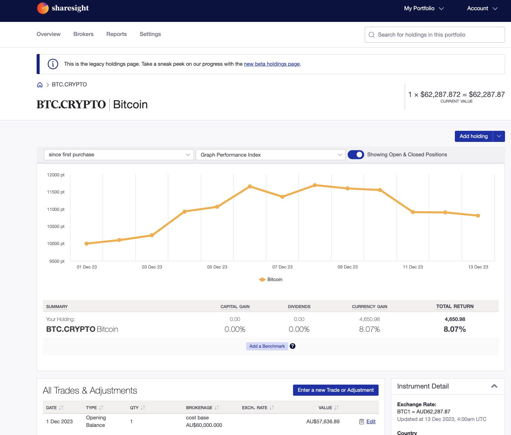Image resolution: width=511 pixels, height=435 pixels.
Task: Toggle Showing Open & Closed Positions off
Action: (x=356, y=154)
